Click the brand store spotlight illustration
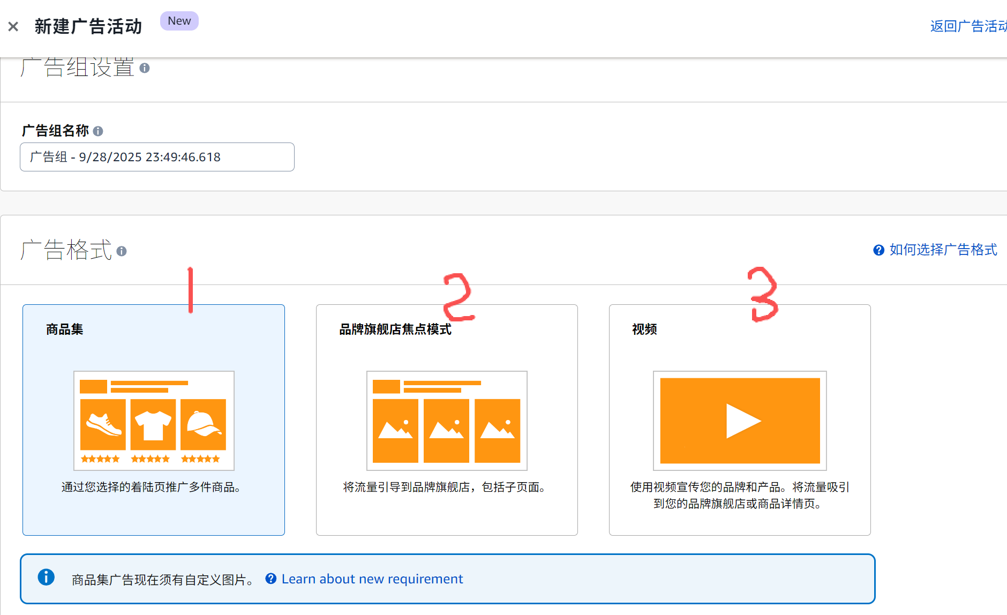 coord(447,421)
